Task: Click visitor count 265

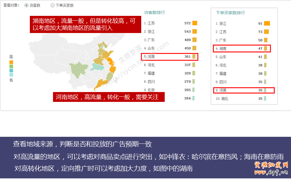Action: click(188, 90)
